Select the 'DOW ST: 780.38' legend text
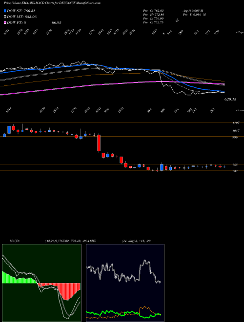This screenshot has width=244, height=322. coord(21,11)
